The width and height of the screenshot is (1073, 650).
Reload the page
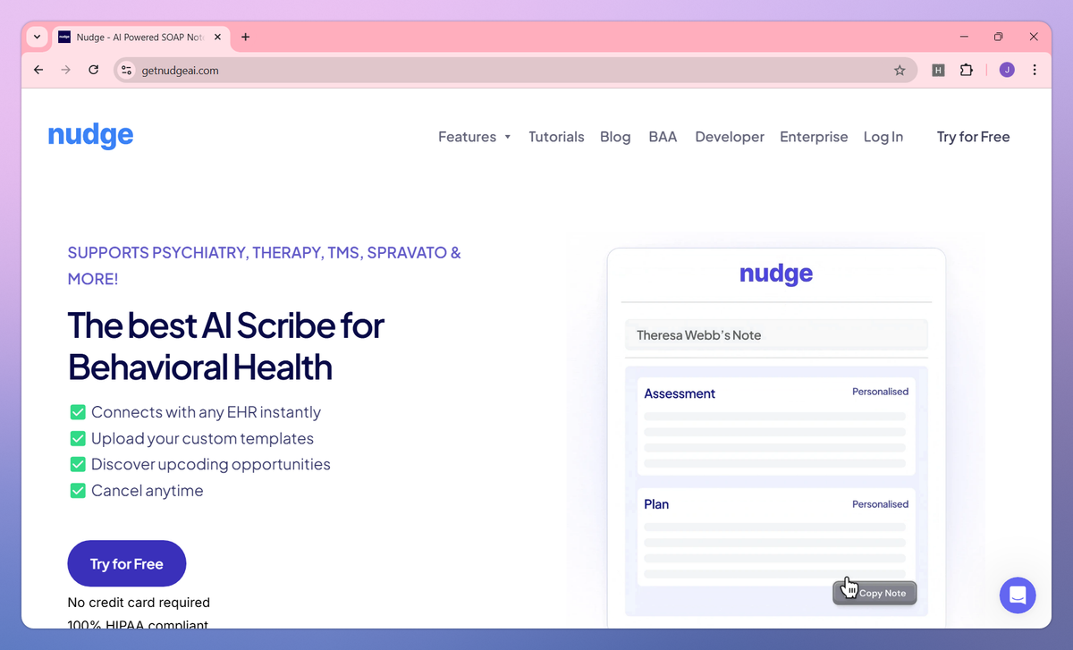[x=93, y=70]
